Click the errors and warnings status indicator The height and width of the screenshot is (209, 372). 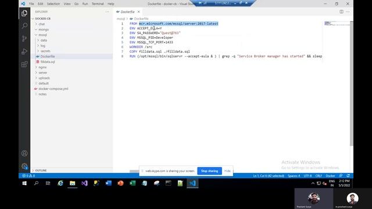pos(28,175)
